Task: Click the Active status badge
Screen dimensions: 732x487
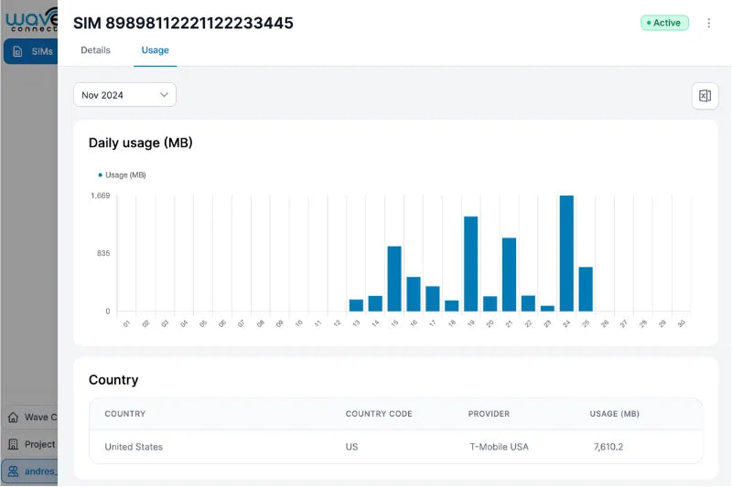Action: [x=664, y=23]
